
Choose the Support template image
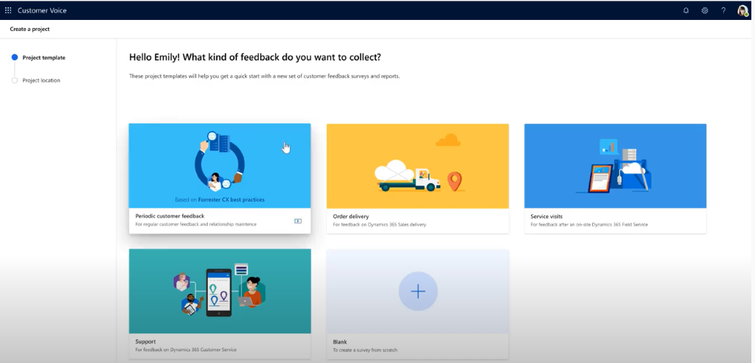220,291
